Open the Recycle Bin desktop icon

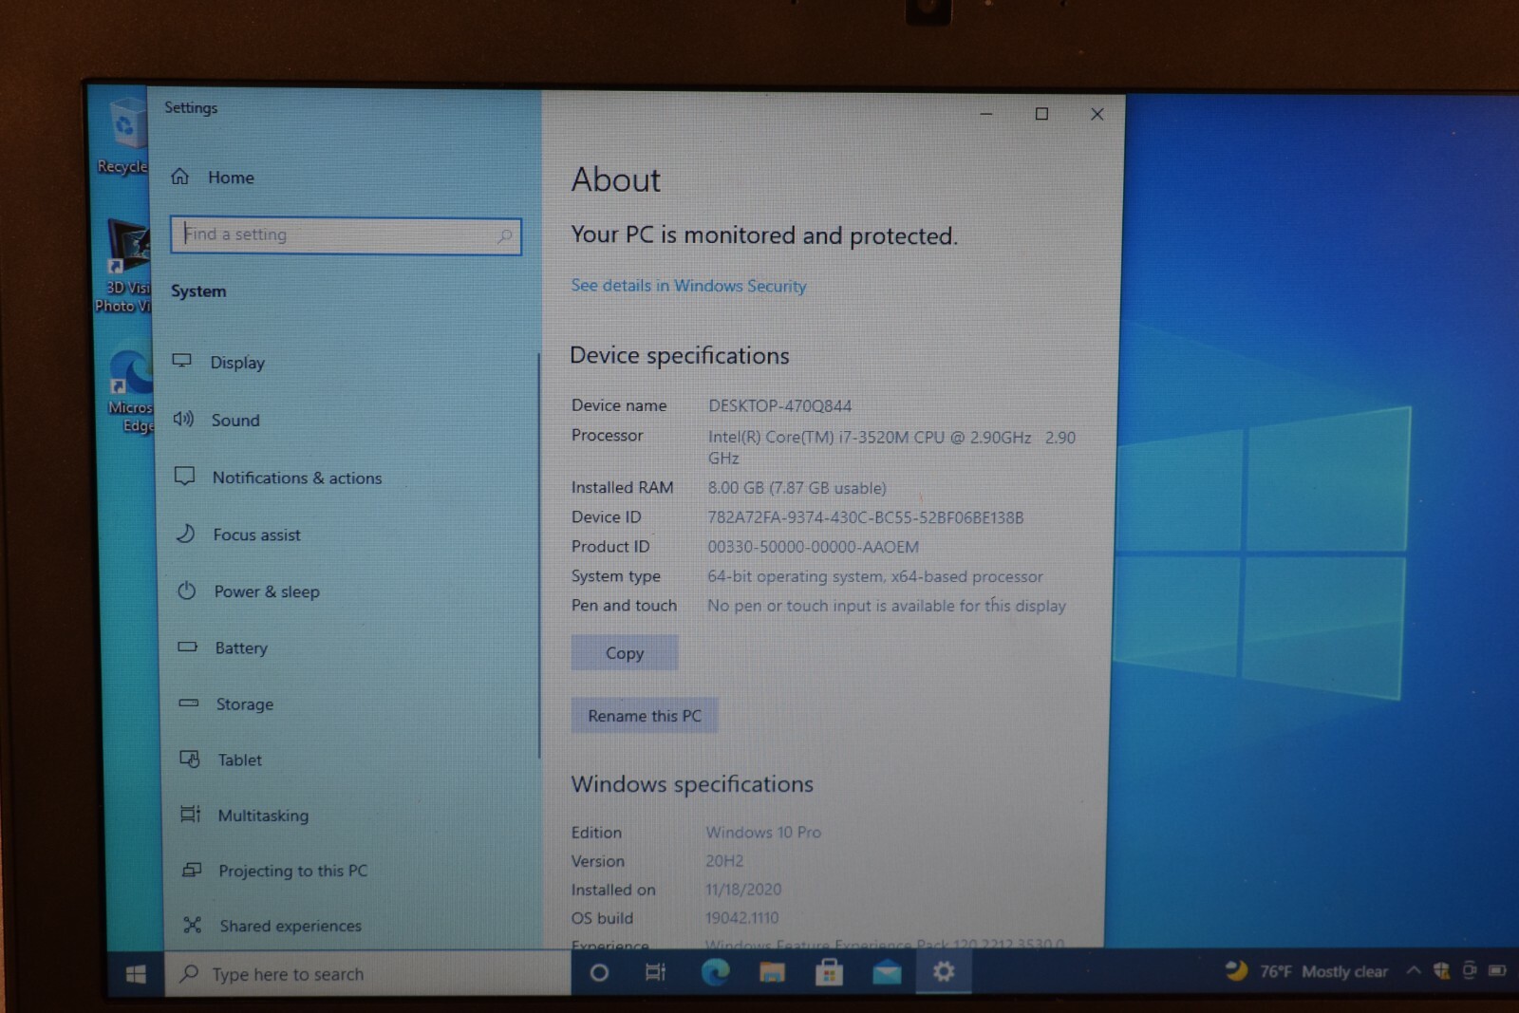click(x=124, y=136)
